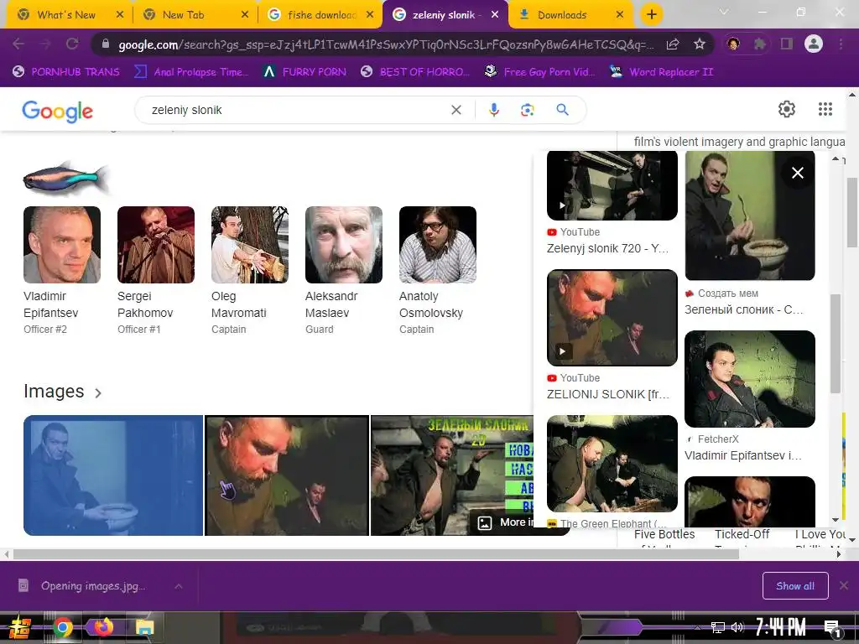Click Show all downloads button
The width and height of the screenshot is (859, 644).
(795, 586)
